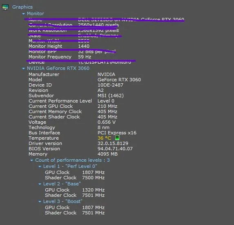Click Current Performance Level label
This screenshot has height=225, width=234.
[60, 101]
